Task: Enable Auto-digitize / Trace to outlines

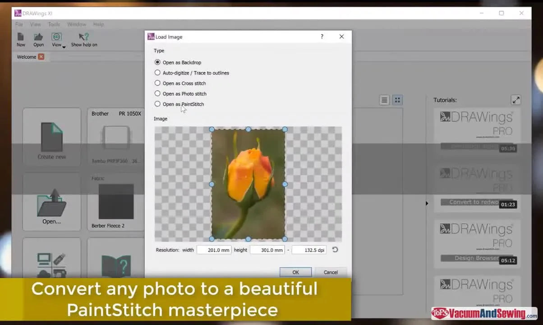Action: tap(157, 73)
